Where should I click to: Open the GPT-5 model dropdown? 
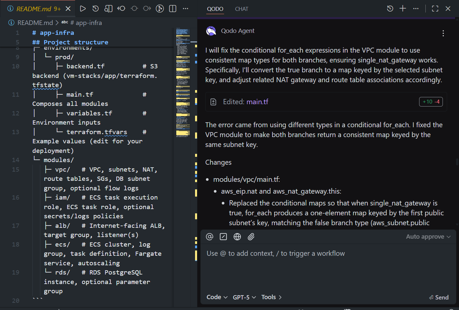[x=244, y=297]
